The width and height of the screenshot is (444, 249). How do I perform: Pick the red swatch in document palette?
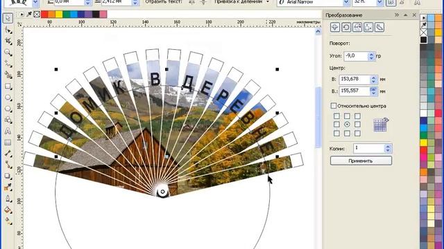(x=44, y=14)
